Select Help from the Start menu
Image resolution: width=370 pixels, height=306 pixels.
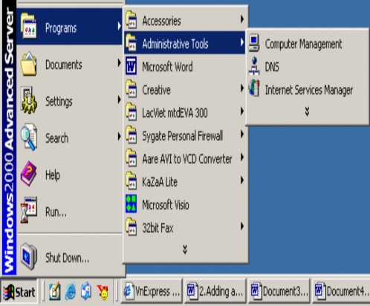(70, 175)
